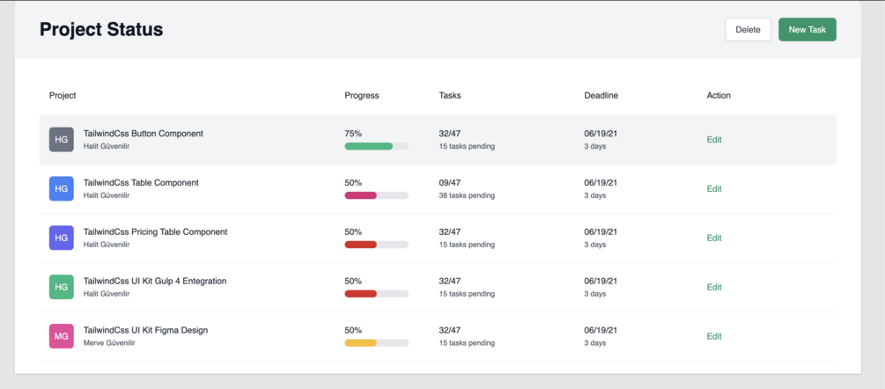Click the blue HG avatar for Table Component
Screen dimensions: 885x389
point(62,188)
